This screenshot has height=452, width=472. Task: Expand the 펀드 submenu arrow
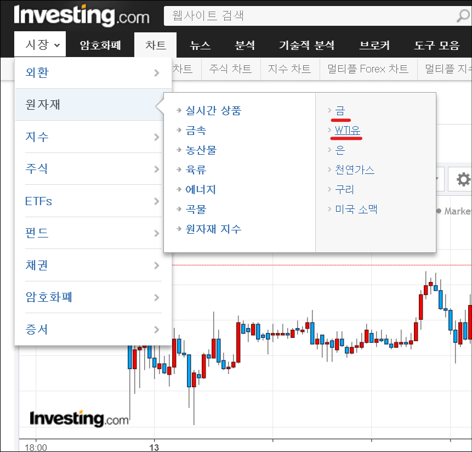tap(156, 233)
